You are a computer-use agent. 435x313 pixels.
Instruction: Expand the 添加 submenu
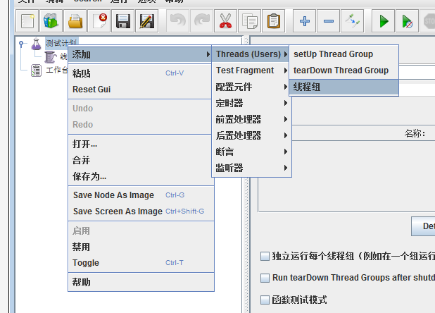(x=140, y=55)
